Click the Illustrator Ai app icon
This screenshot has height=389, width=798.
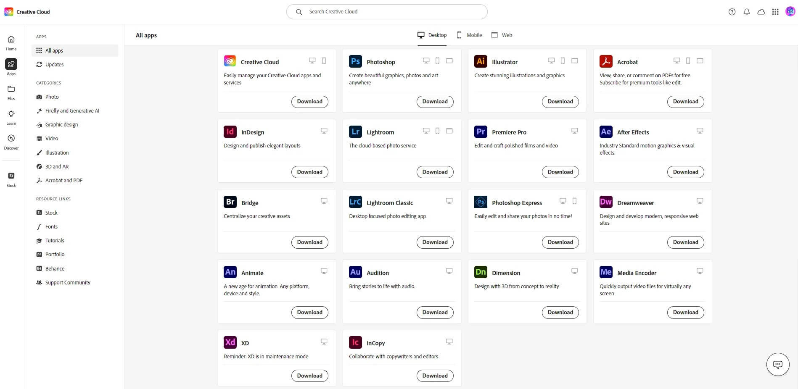click(481, 61)
